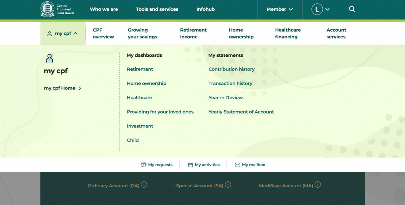Open the search magnifier icon

click(352, 9)
